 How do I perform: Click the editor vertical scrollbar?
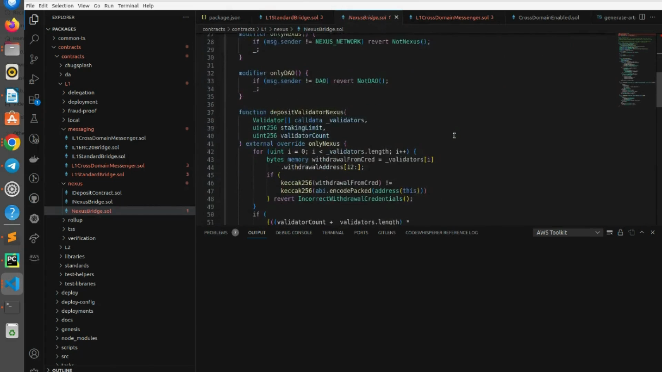659,90
